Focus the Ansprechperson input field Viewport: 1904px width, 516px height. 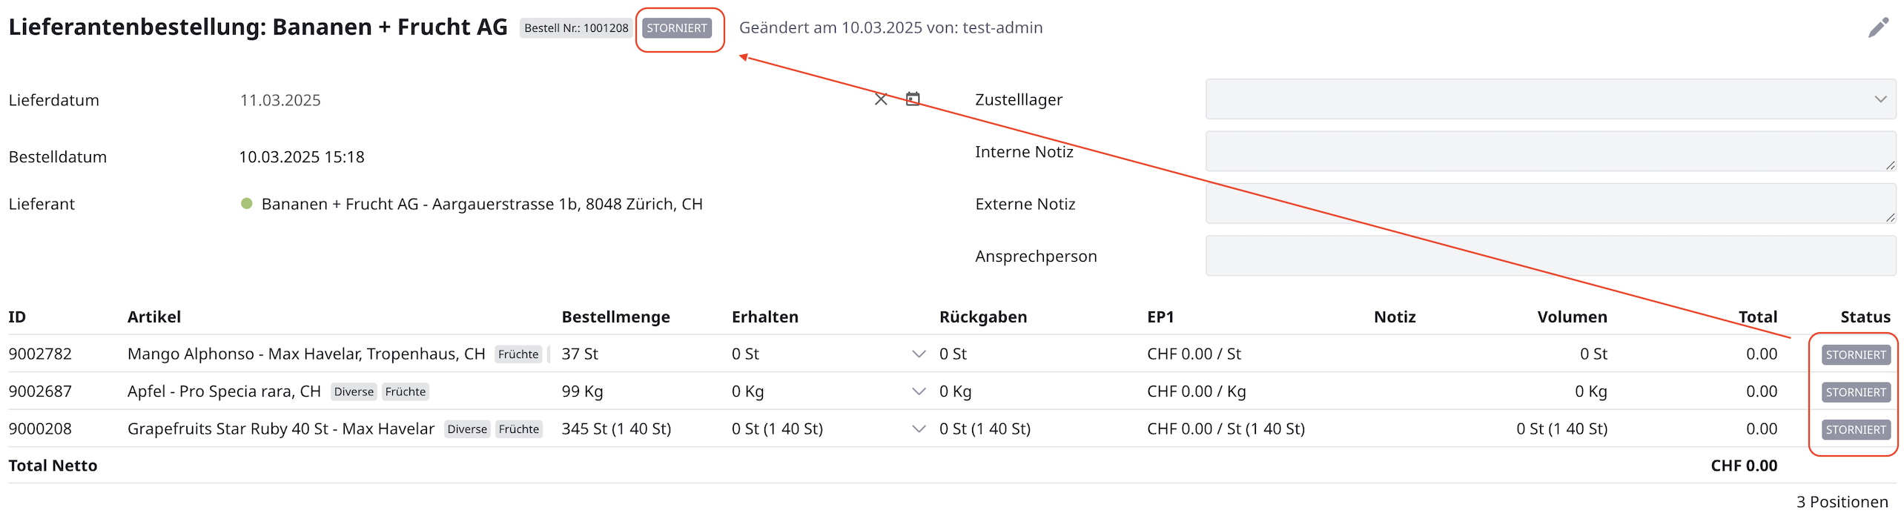click(x=1550, y=256)
